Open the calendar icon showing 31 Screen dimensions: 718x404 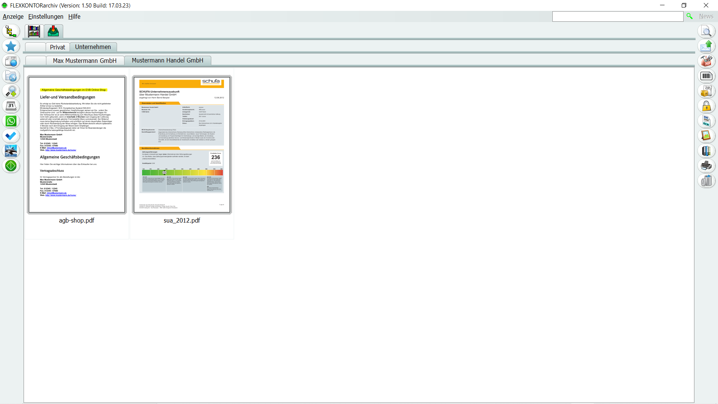point(11,106)
